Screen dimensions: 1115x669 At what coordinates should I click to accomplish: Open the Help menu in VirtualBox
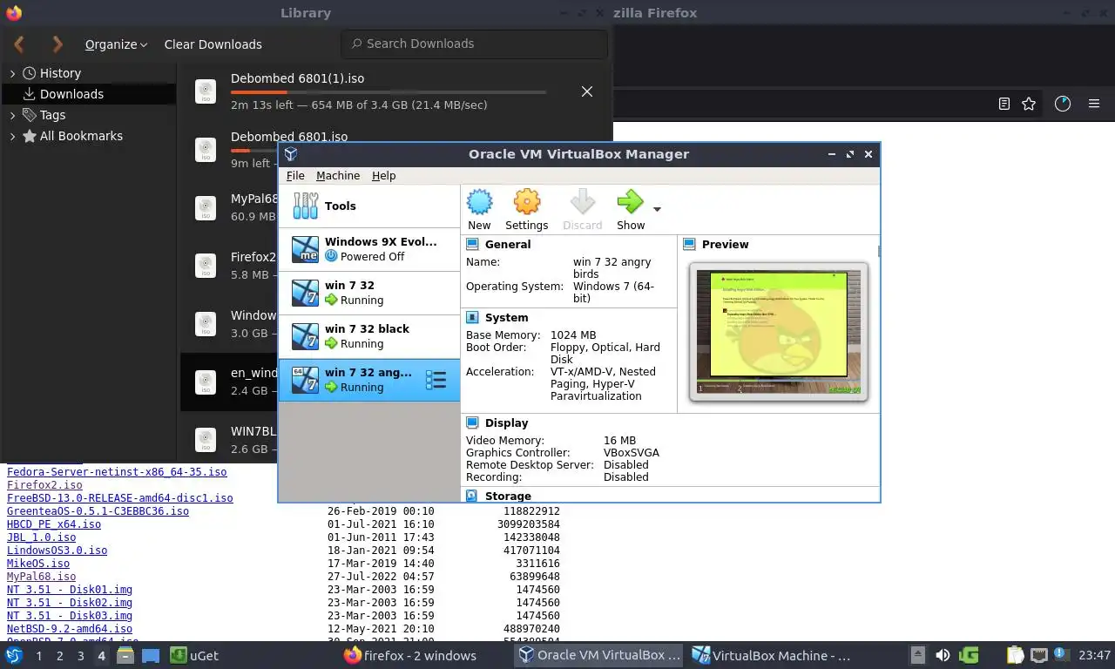(x=383, y=175)
